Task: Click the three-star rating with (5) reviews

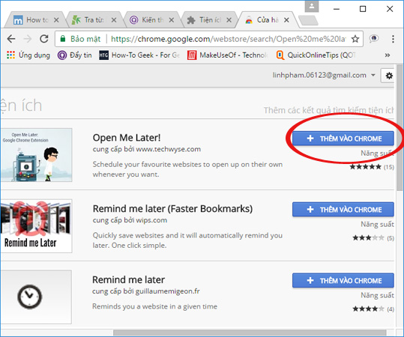Action: pos(368,238)
